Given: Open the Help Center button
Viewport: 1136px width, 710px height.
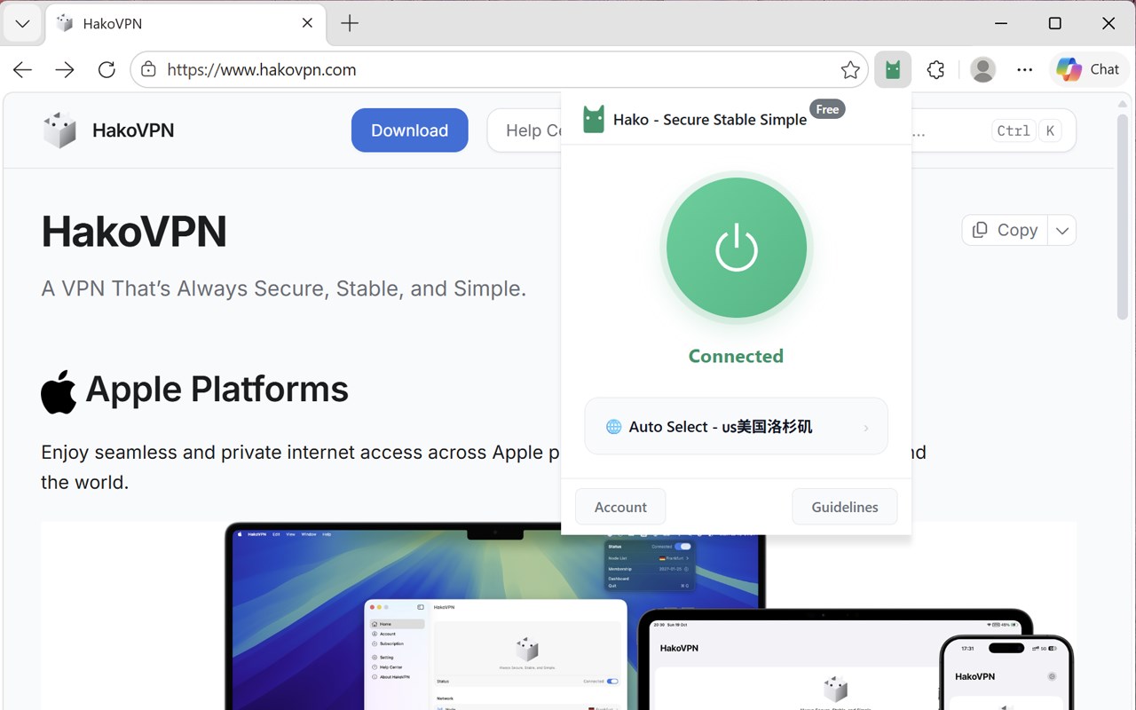Looking at the screenshot, I should 525,130.
